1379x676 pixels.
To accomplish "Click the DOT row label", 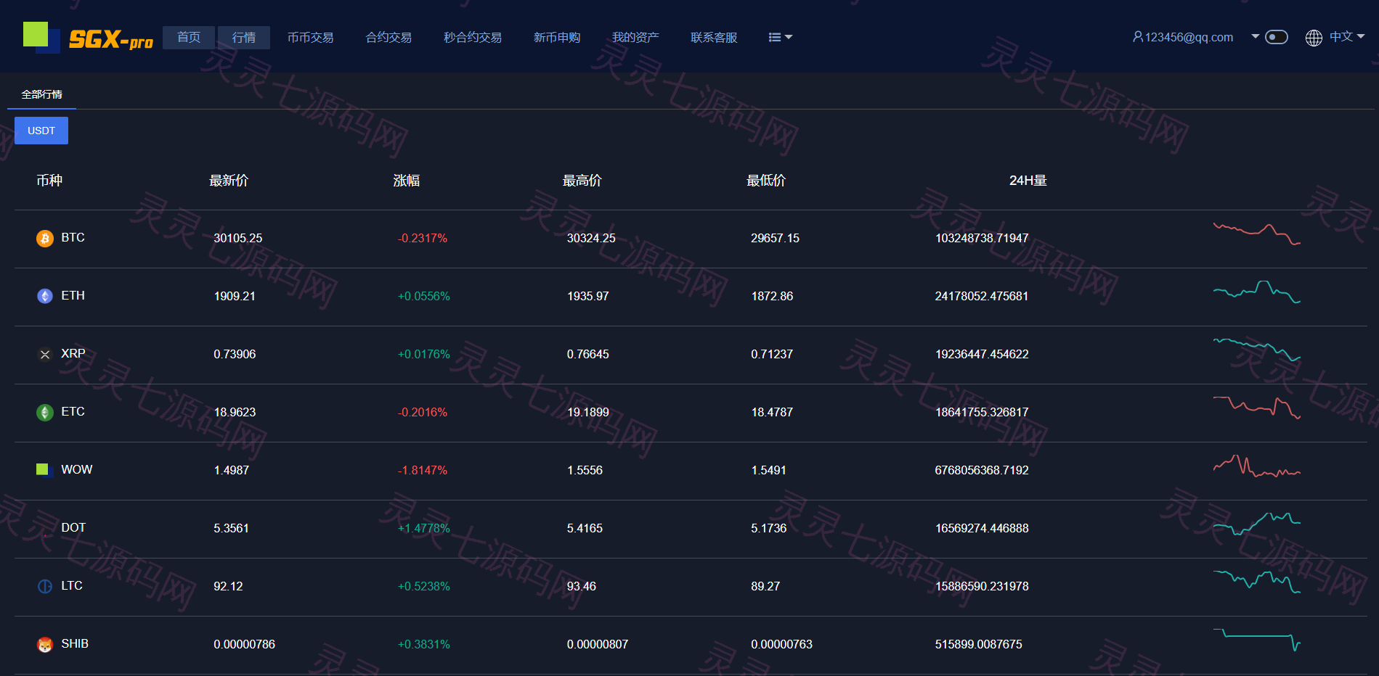I will (73, 527).
